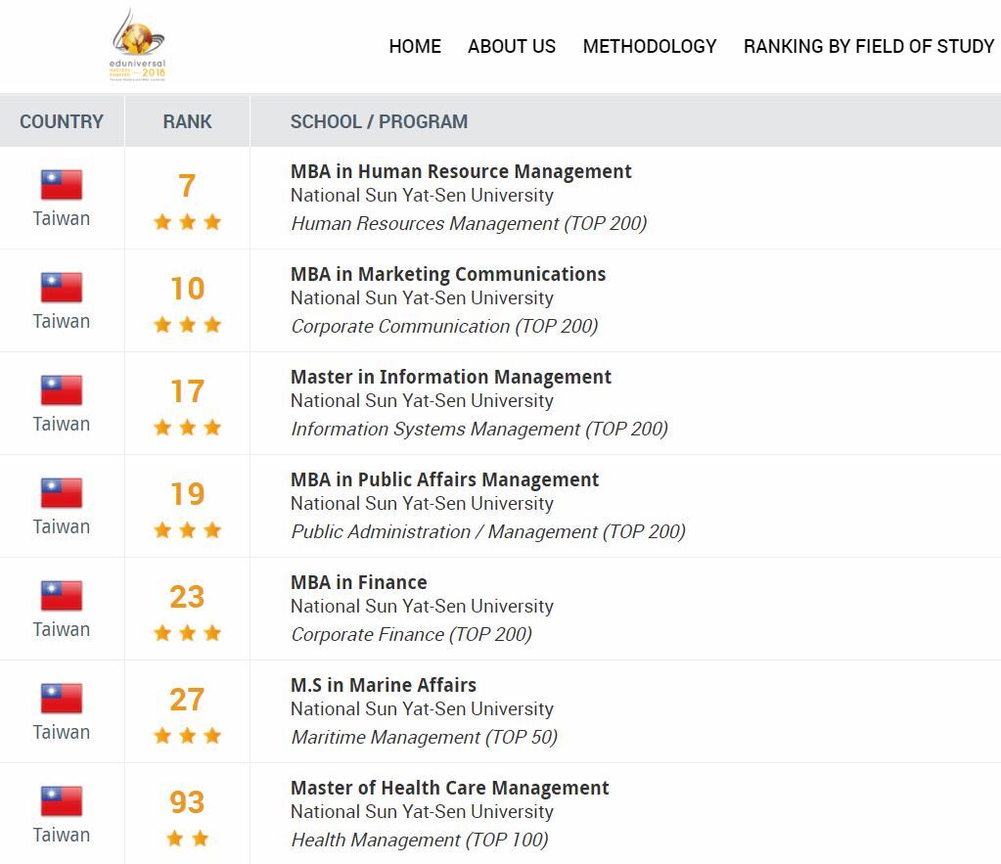This screenshot has width=1001, height=864.
Task: Click the SCHOOL / PROGRAM column header
Action: click(379, 121)
